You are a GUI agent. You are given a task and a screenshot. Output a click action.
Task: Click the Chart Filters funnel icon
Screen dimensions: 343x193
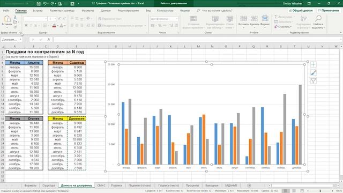(313, 81)
